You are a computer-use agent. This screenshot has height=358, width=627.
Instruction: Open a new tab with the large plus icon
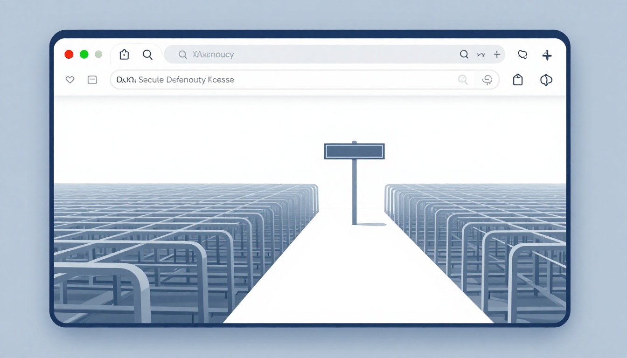click(x=547, y=55)
